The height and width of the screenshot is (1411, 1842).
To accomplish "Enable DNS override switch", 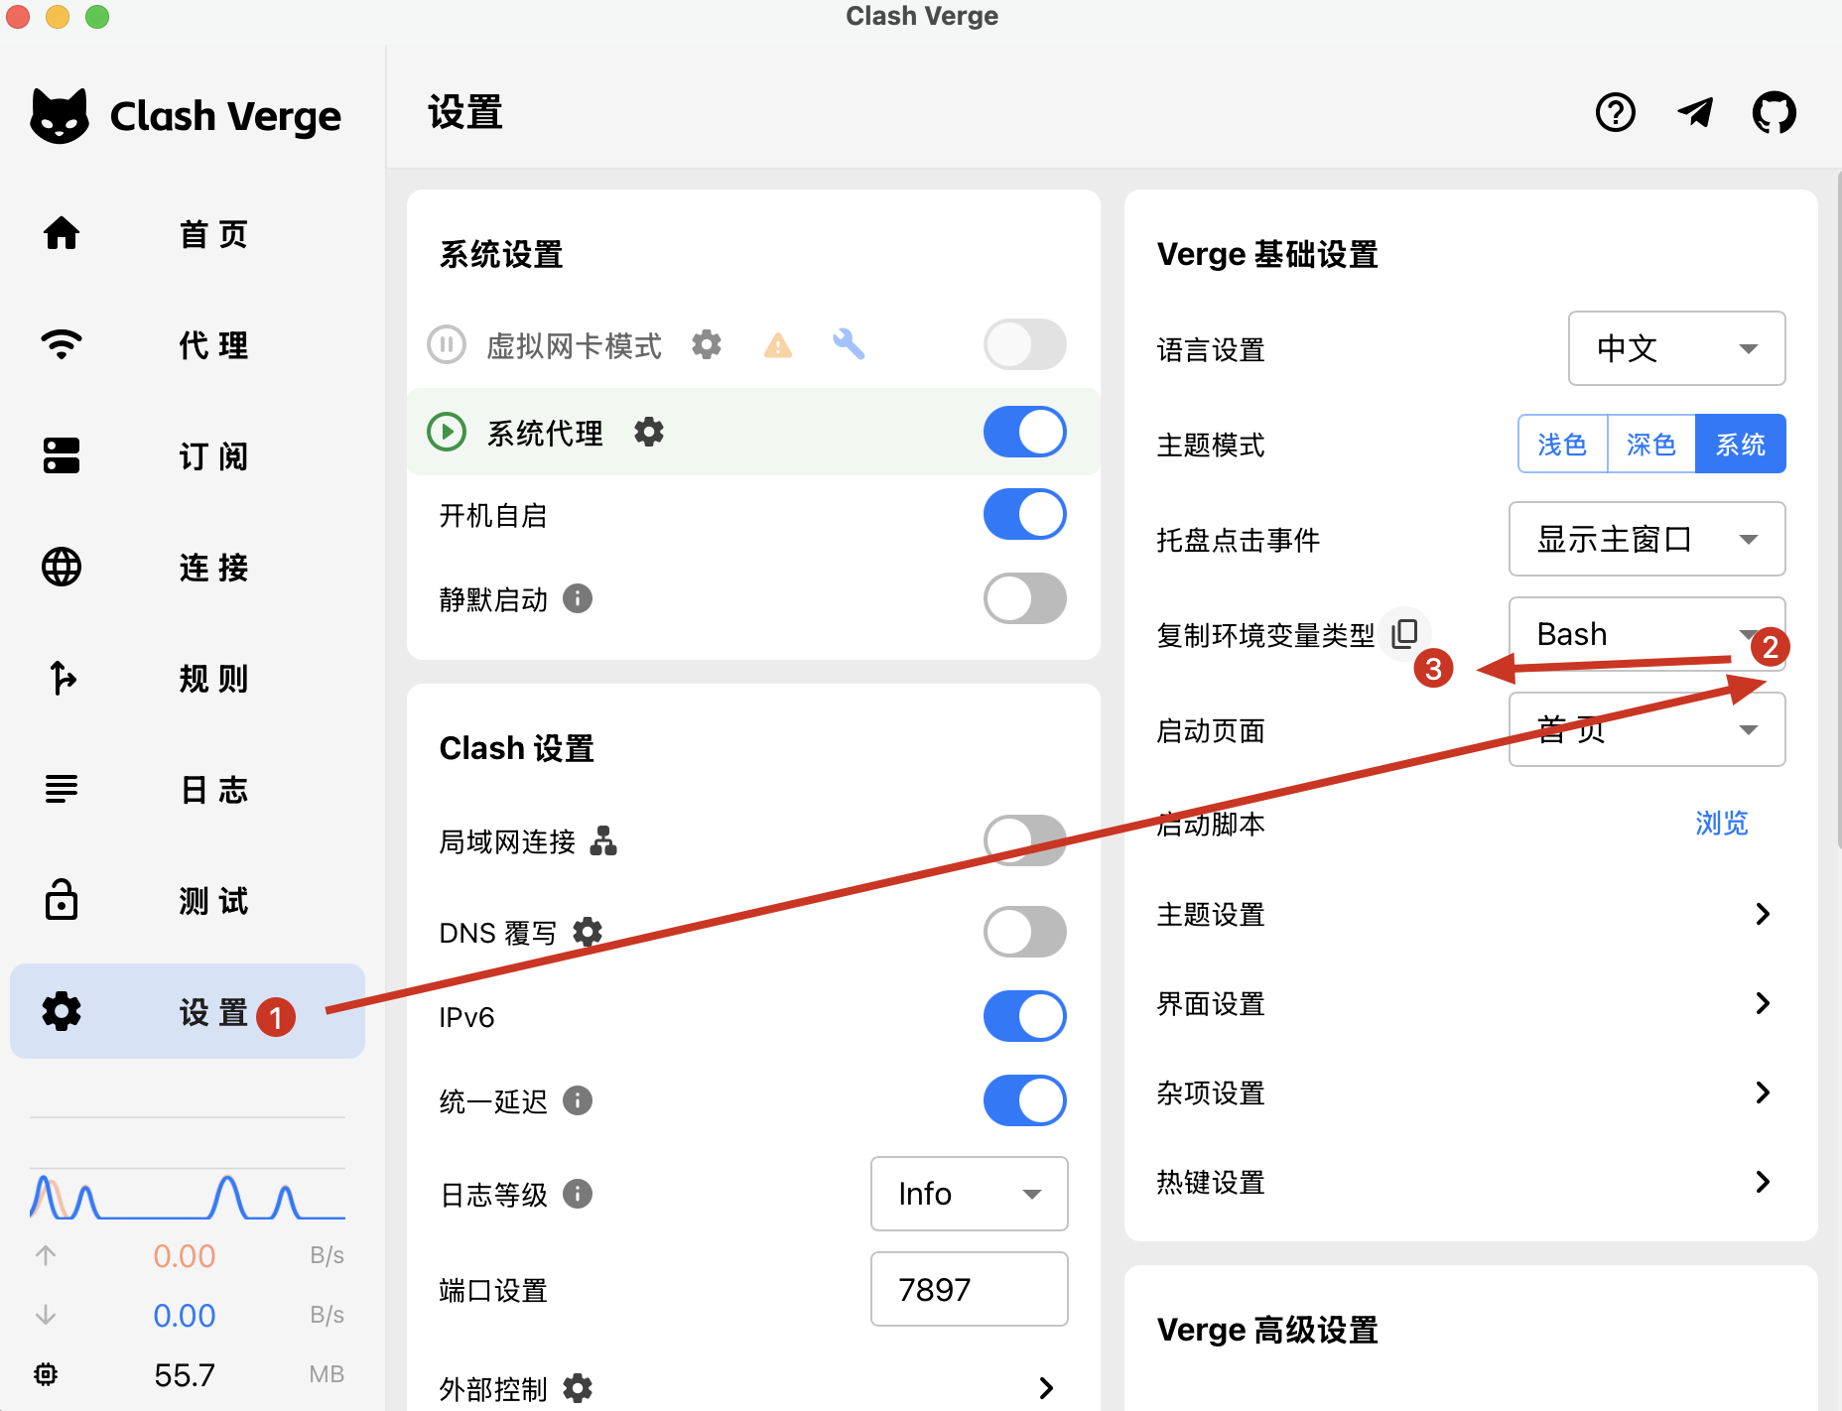I will pos(1024,932).
